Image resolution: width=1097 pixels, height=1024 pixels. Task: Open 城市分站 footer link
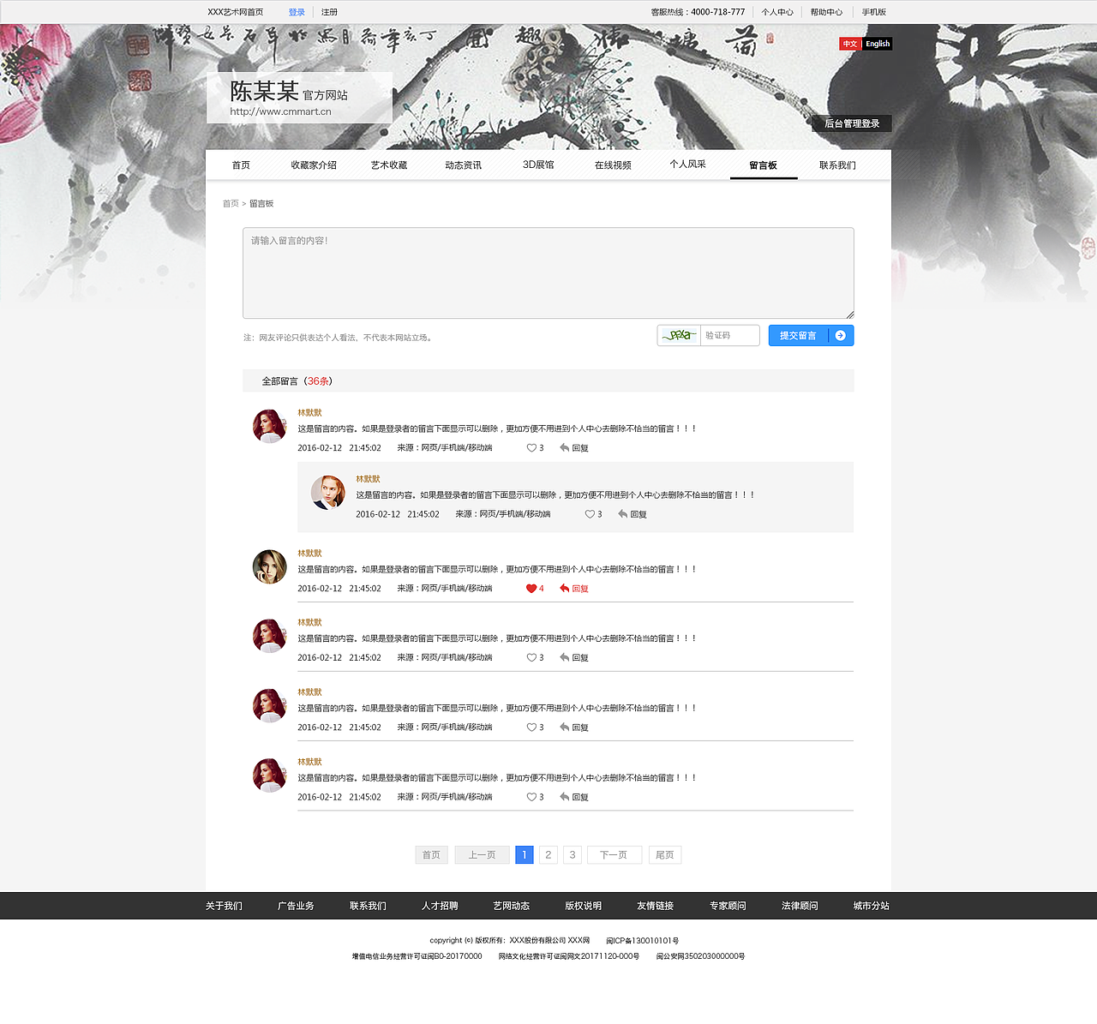coord(872,906)
